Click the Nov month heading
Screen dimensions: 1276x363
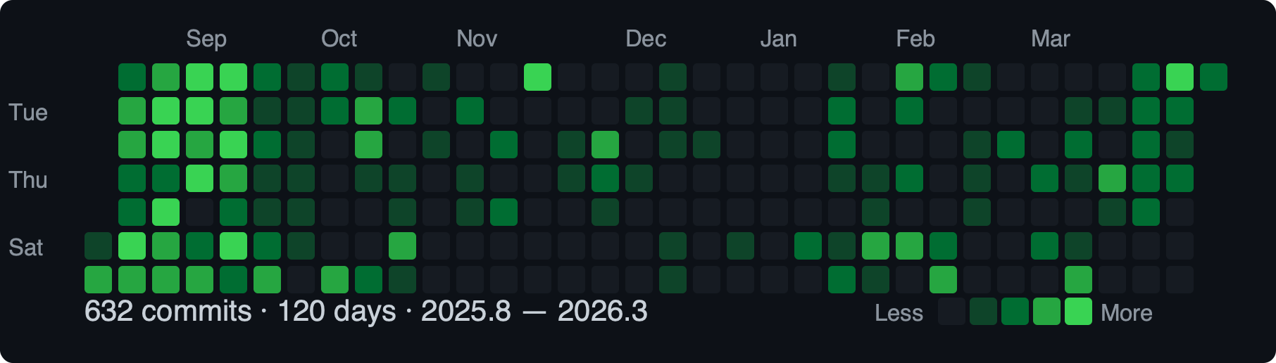coord(477,39)
